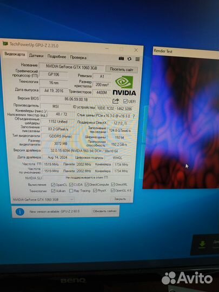Toggle the CUDA checkbox
This screenshot has width=219, height=292.
tap(71, 184)
